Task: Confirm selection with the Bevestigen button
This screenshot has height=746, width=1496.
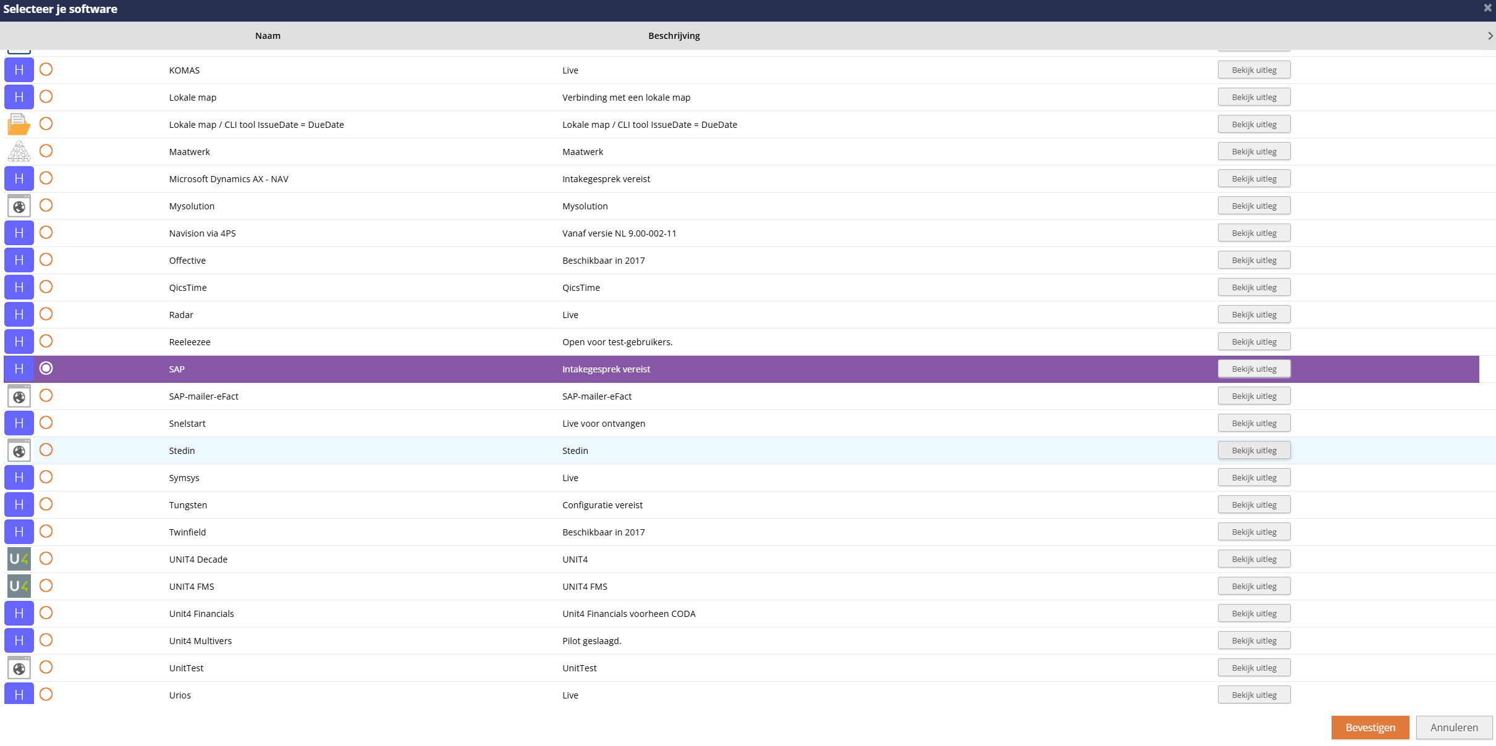Action: (1370, 727)
